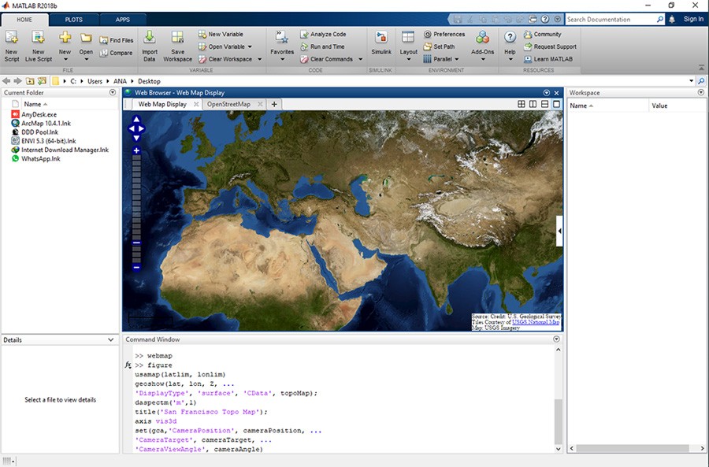Select the OpenStreetMap browser tab
The width and height of the screenshot is (709, 467).
tap(228, 104)
